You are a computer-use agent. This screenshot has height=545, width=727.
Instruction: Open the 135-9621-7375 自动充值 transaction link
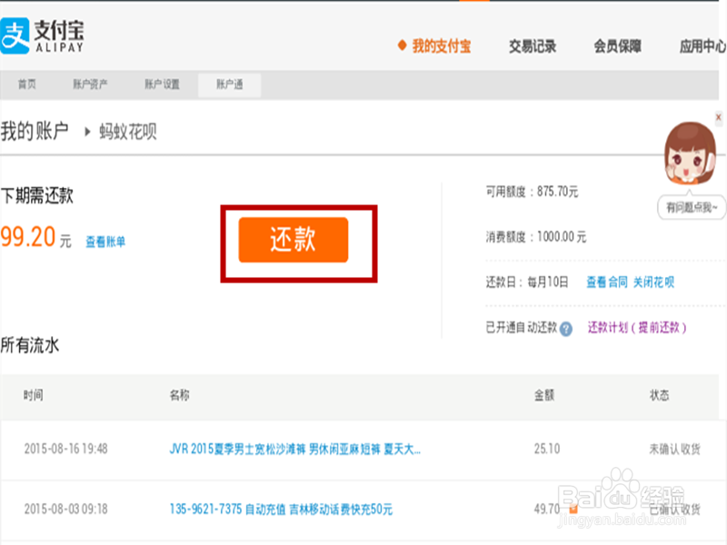tap(281, 510)
